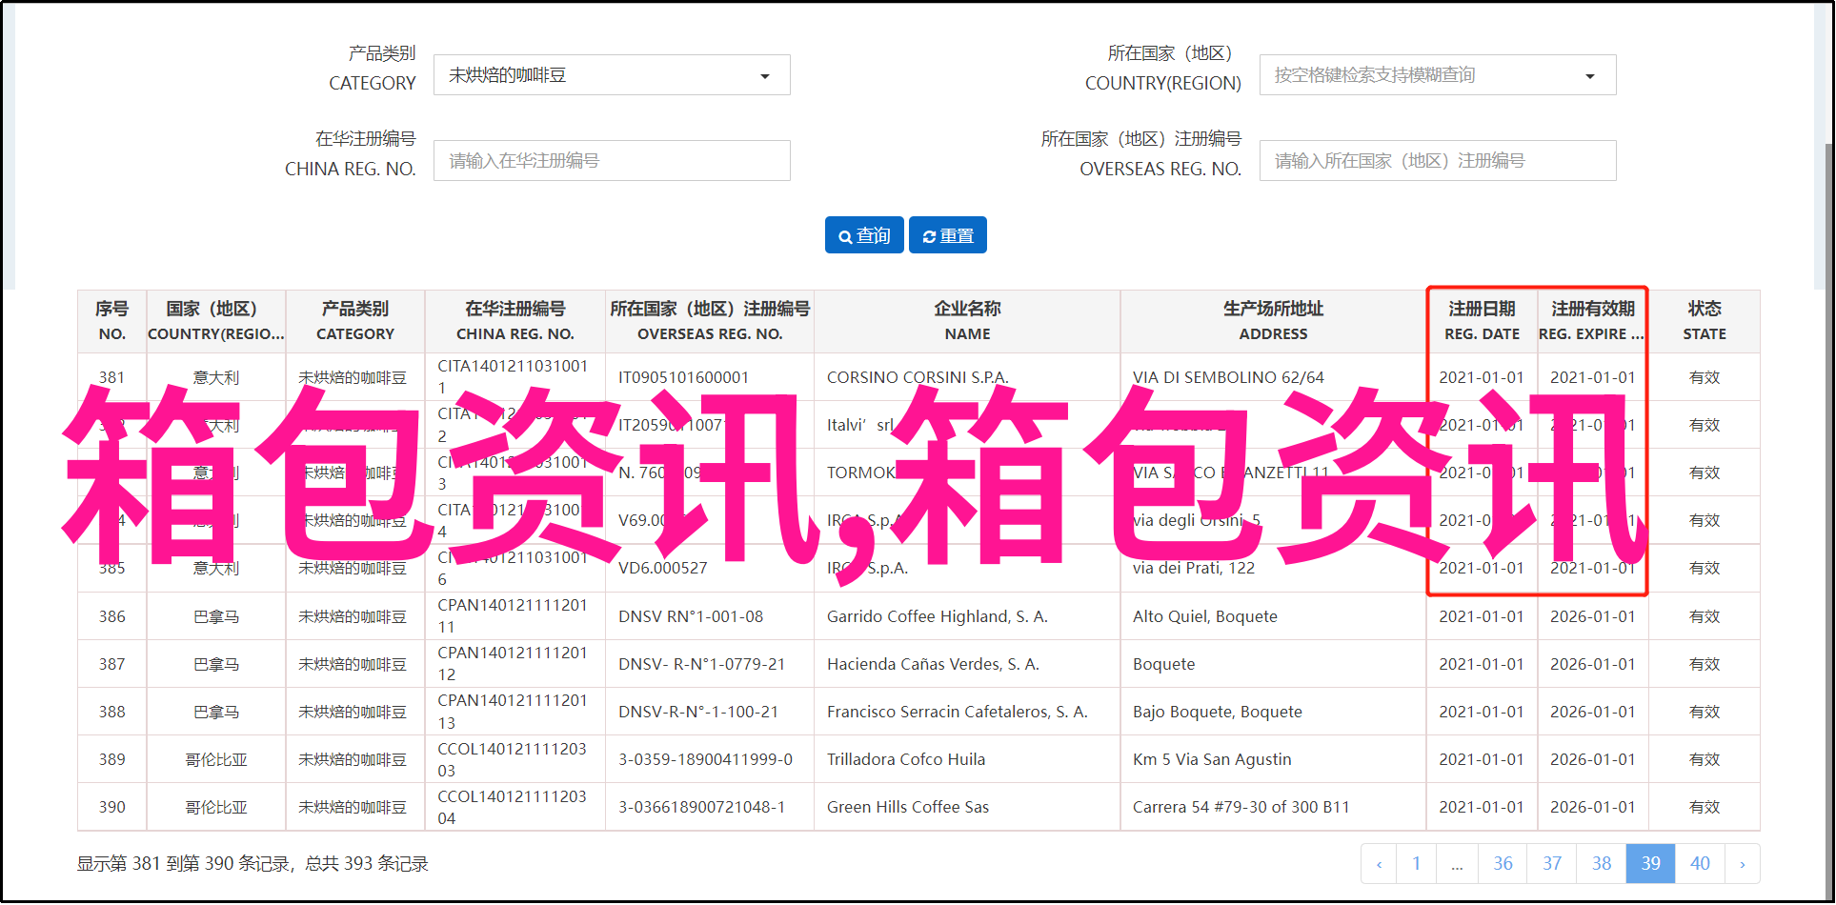Image resolution: width=1836 pixels, height=905 pixels.
Task: Click the NO. column header
Action: [111, 321]
